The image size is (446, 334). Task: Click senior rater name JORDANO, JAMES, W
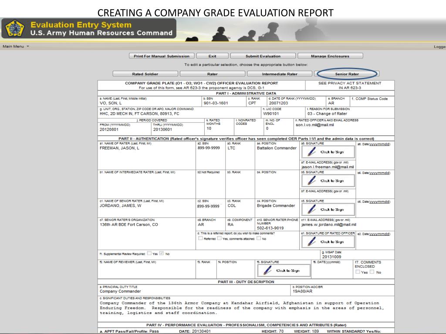(x=120, y=206)
